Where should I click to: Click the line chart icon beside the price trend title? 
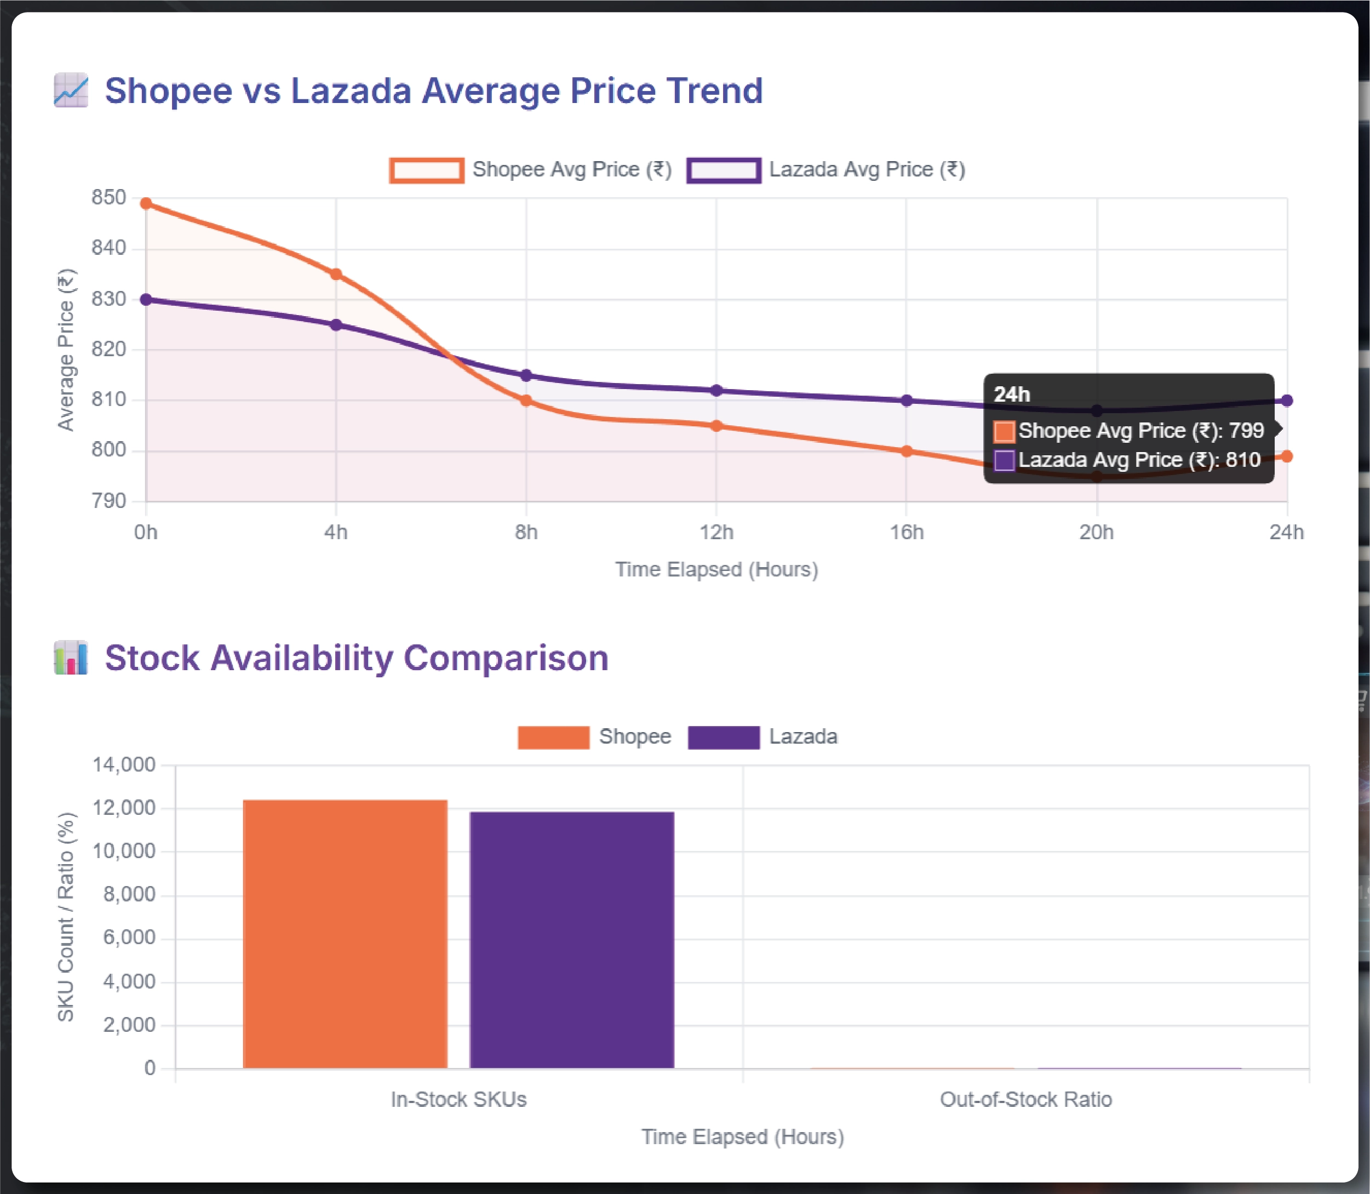click(x=71, y=90)
